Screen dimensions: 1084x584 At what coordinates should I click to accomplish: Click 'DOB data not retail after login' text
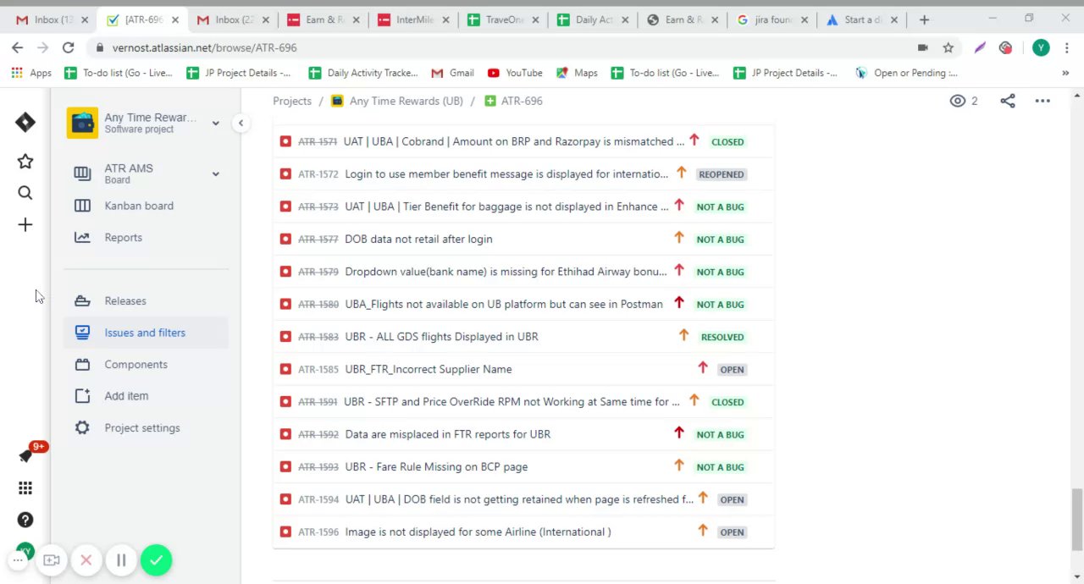[418, 240]
